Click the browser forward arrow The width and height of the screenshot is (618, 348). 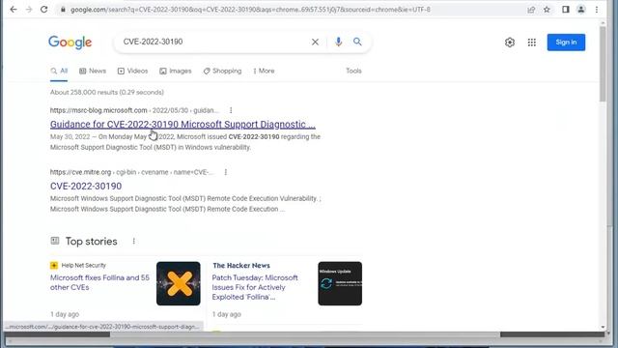coord(29,10)
